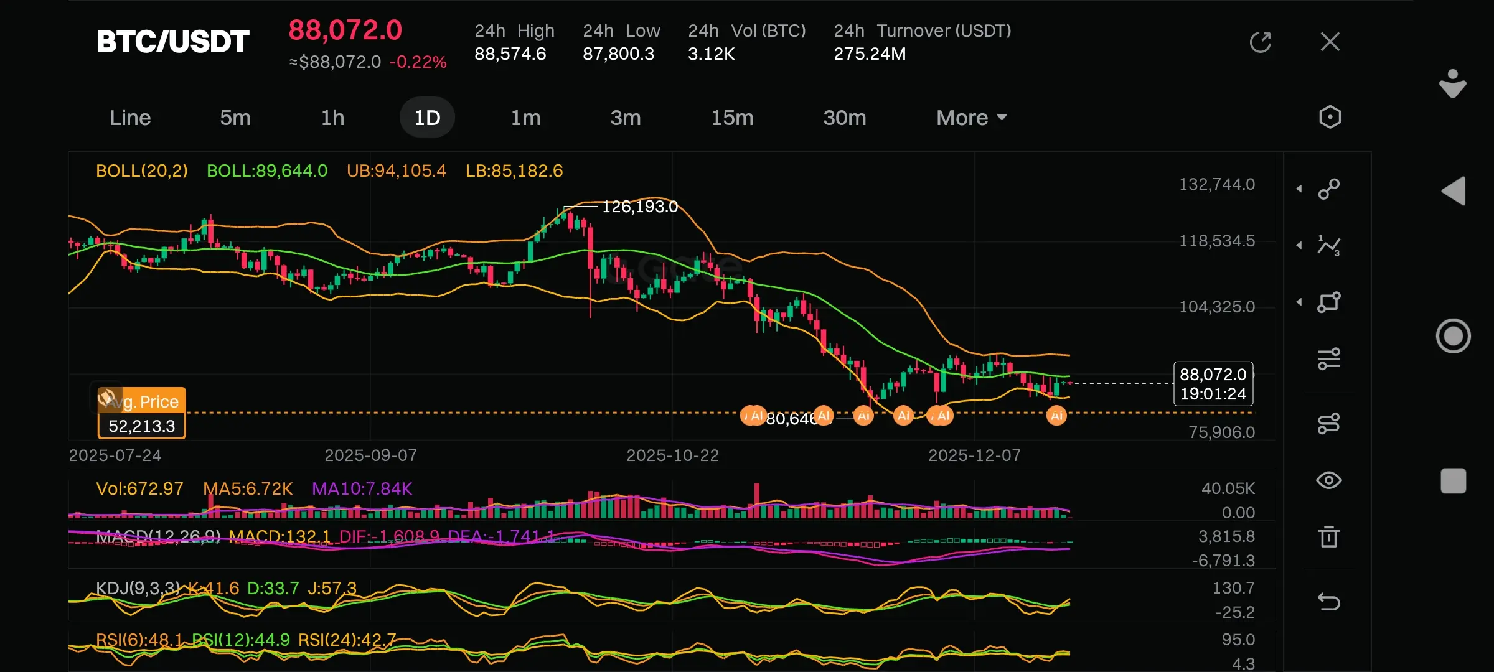The height and width of the screenshot is (672, 1494).
Task: Switch to the 1h timeframe tab
Action: [x=332, y=118]
